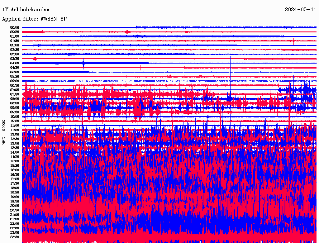Click the 11:00 time marker

[x=15, y=126]
